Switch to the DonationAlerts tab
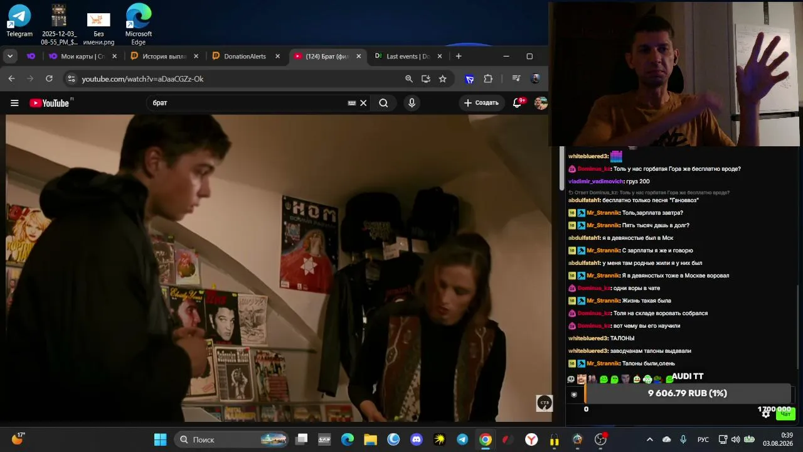803x452 pixels. [245, 56]
